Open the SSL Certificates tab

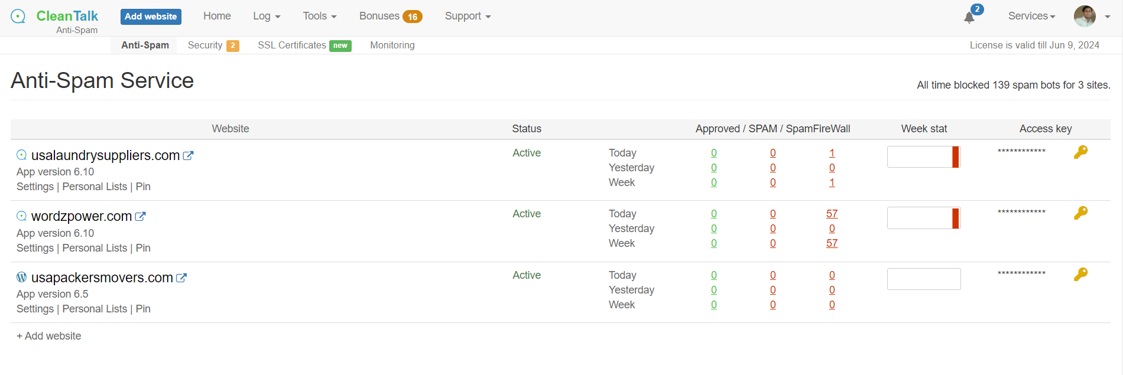[304, 45]
